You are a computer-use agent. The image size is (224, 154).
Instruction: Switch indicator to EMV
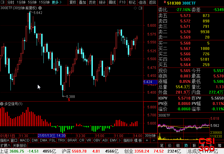[x=113, y=140]
